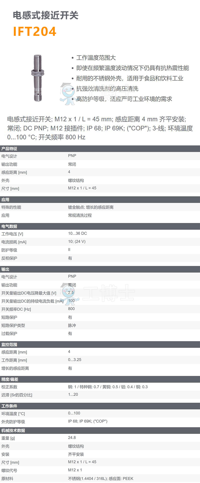Select the 电气数据 section header
The width and height of the screenshot is (200, 483).
tap(9, 226)
